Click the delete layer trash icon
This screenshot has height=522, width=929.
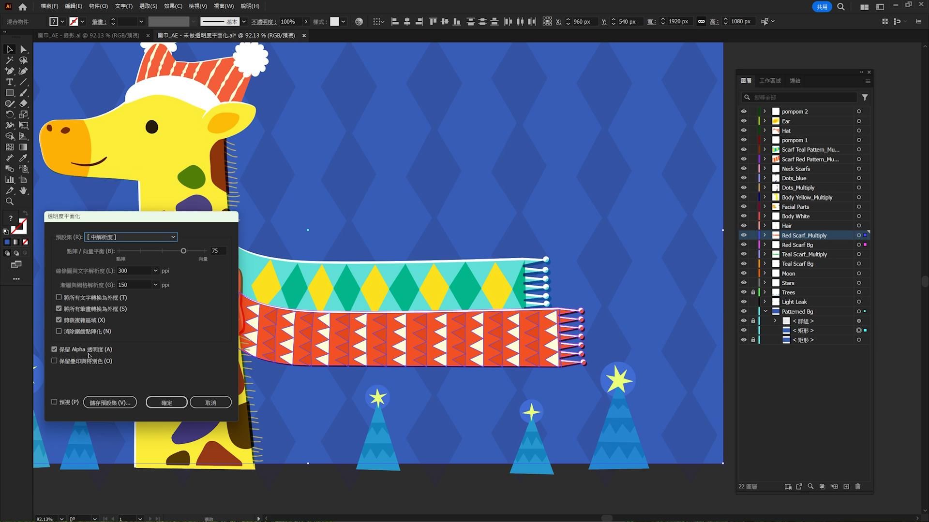[x=858, y=486]
